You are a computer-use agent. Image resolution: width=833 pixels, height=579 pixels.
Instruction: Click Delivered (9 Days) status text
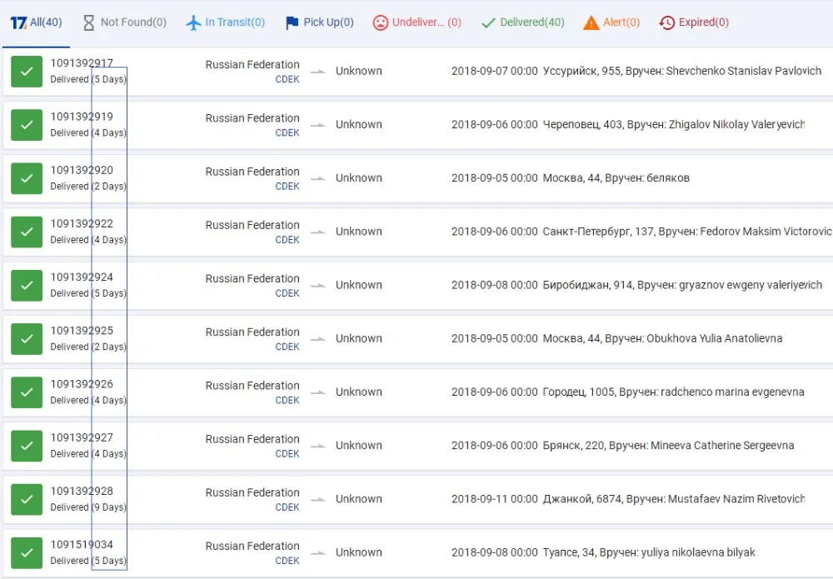(x=88, y=507)
